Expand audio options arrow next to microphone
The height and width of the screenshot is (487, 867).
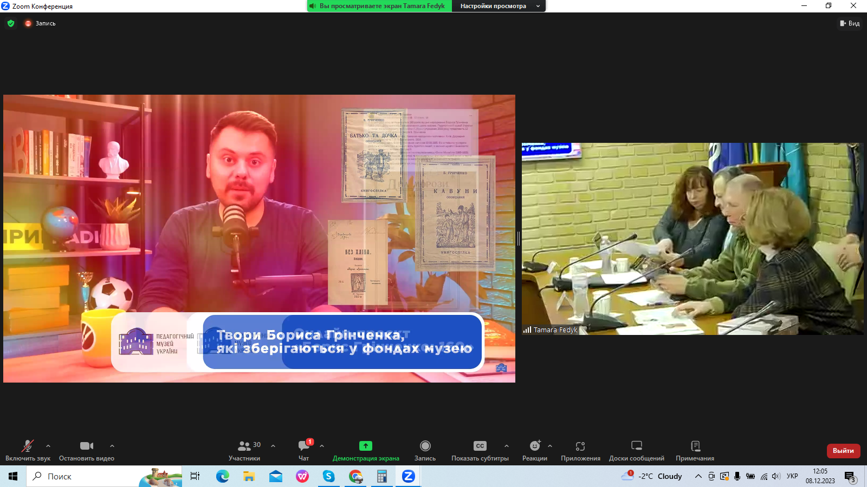[48, 446]
